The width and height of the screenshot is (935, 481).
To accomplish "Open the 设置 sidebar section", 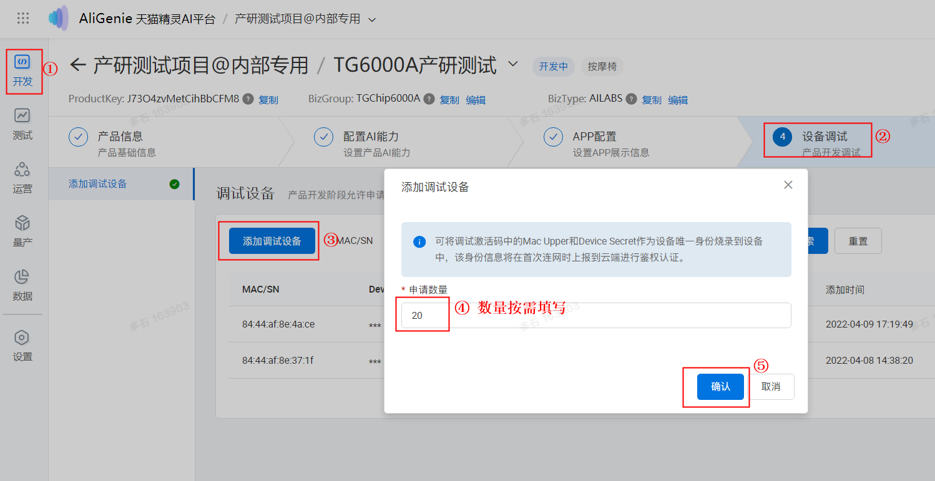I will click(x=22, y=346).
